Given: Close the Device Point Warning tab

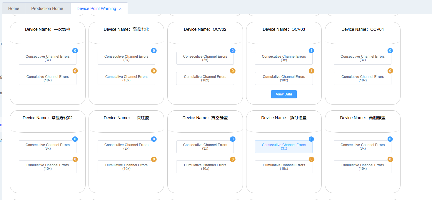Looking at the screenshot, I should click(120, 9).
